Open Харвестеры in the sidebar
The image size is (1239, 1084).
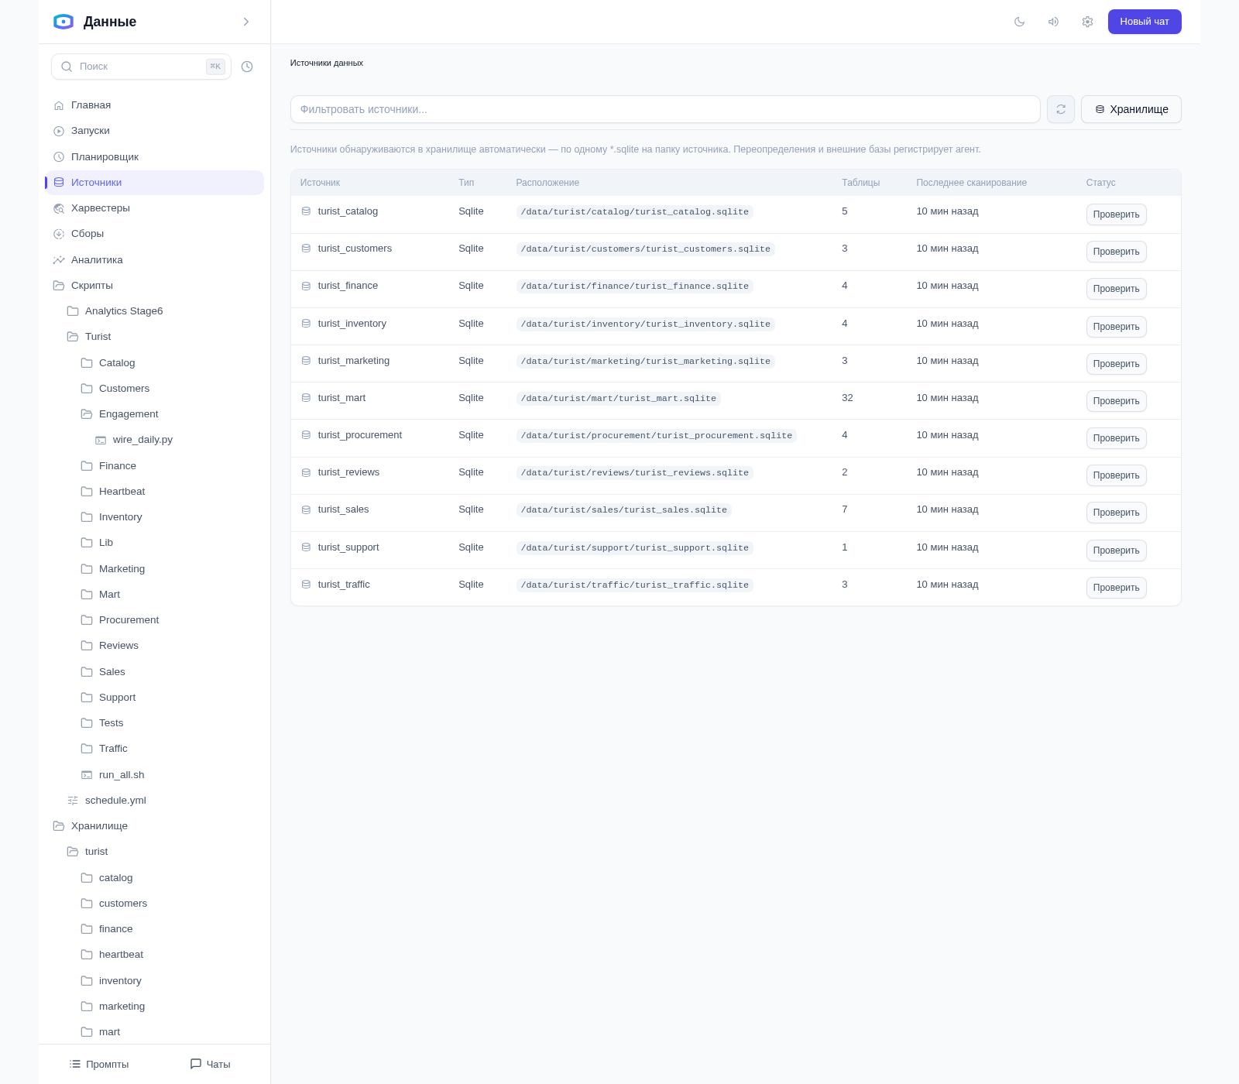coord(154,208)
